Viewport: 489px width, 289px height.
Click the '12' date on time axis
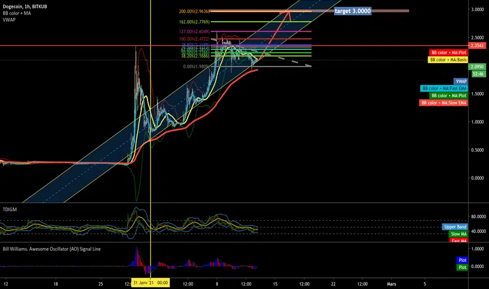(6, 284)
